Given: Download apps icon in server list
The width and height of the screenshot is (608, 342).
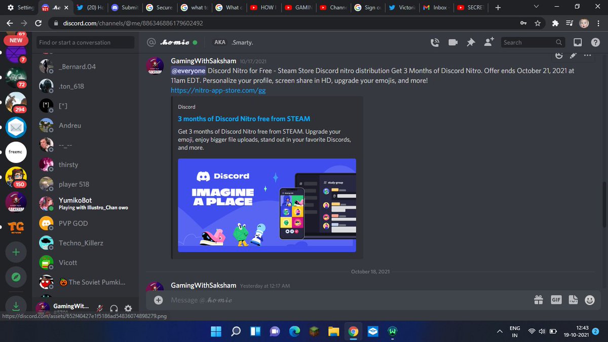Looking at the screenshot, I should click(16, 305).
